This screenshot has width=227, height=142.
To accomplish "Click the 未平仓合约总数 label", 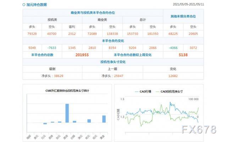I will (42, 55).
